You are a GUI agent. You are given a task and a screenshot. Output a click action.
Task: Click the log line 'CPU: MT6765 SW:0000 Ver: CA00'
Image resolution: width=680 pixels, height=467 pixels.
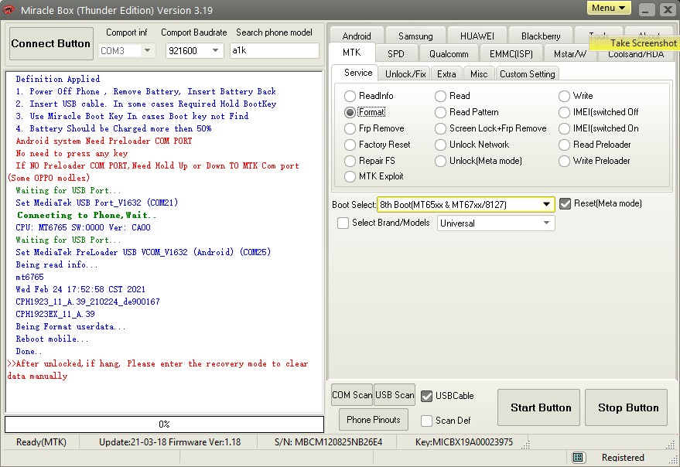click(84, 227)
